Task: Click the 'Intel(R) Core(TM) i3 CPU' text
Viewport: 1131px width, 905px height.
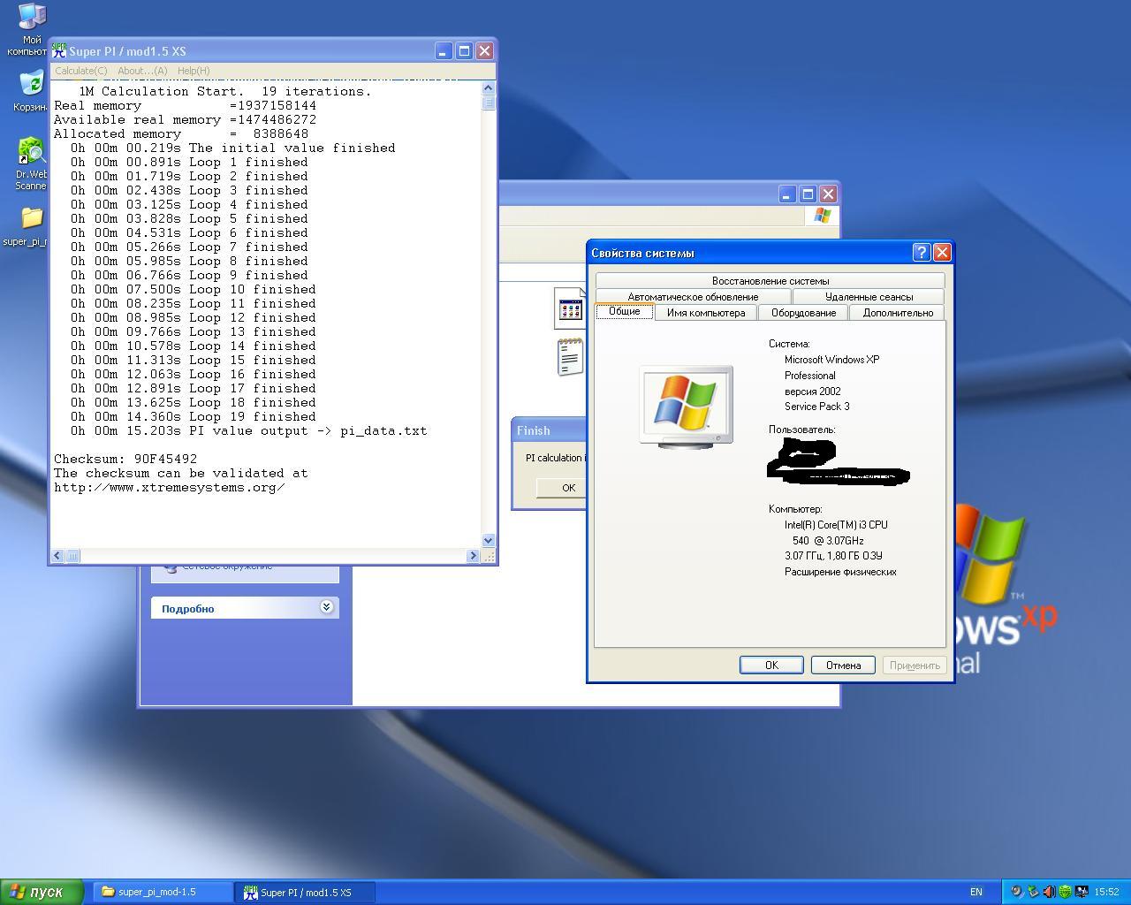Action: (836, 525)
